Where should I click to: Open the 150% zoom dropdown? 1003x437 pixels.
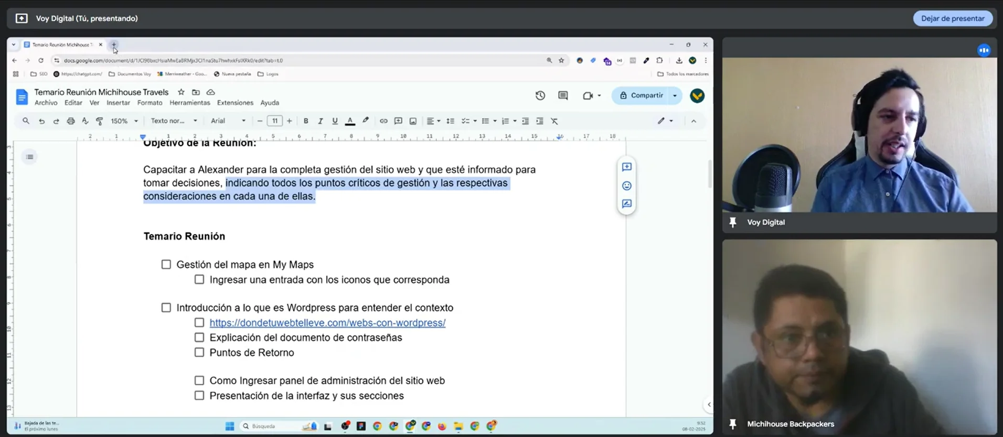coord(124,121)
